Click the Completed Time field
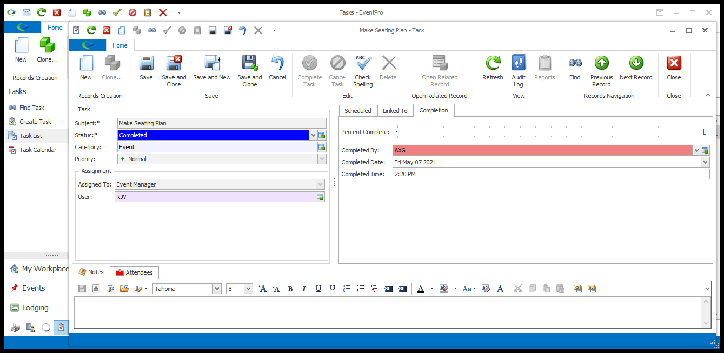This screenshot has height=353, width=724. tap(551, 174)
